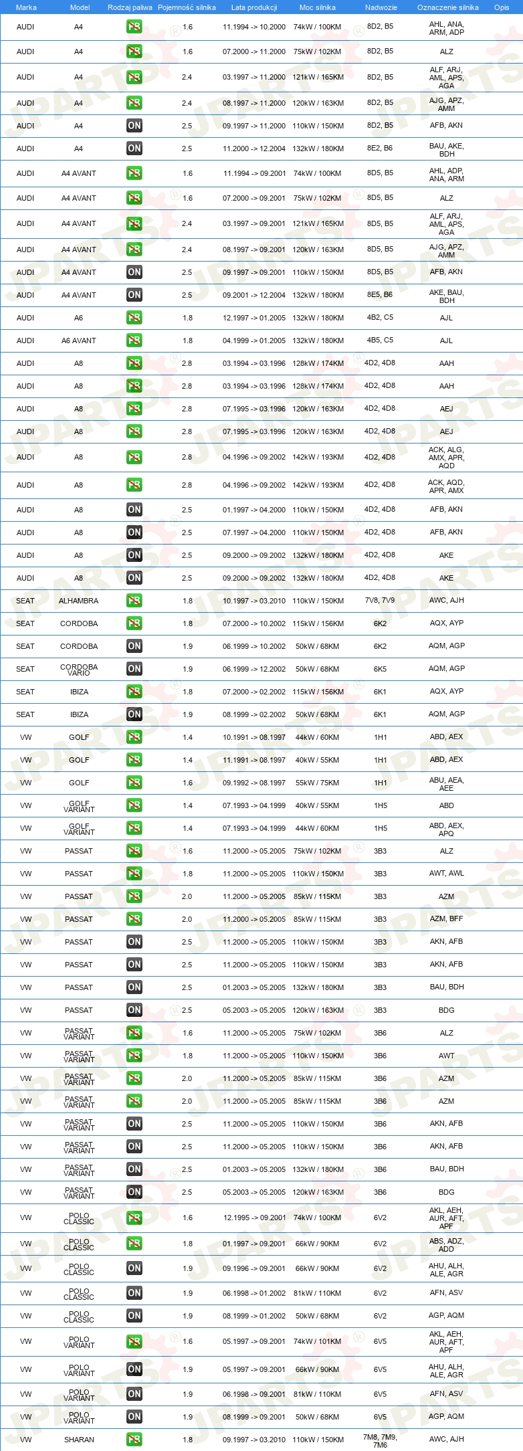Viewport: 523px width, 1451px height.
Task: Select PB icon for Seat Ibiza 1.8
Action: (x=134, y=692)
